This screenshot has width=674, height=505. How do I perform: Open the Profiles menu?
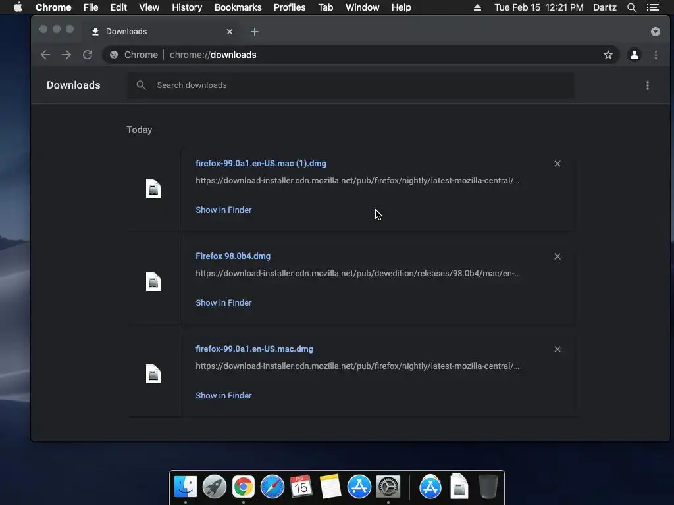[290, 7]
